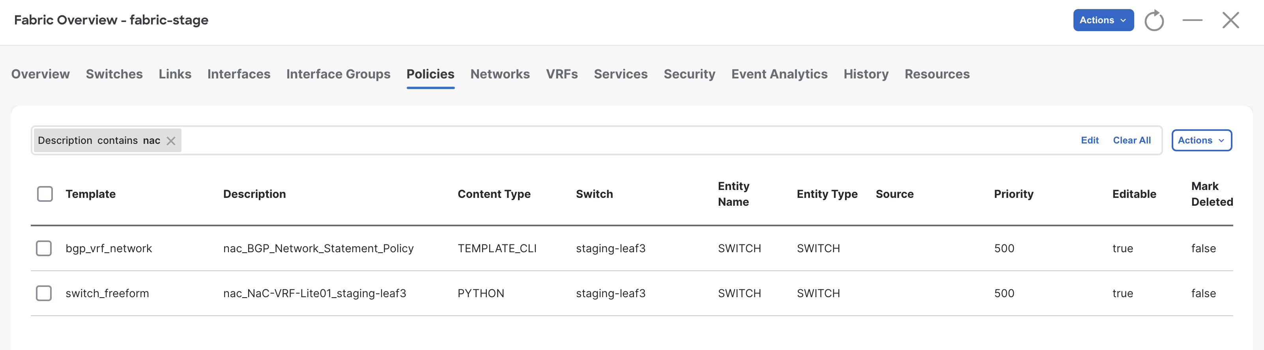Click the refresh icon in the header
Viewport: 1264px width, 350px height.
(x=1154, y=20)
